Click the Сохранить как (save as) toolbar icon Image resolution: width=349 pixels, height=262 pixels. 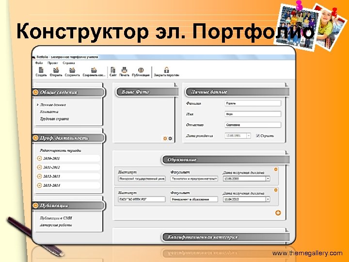click(94, 70)
